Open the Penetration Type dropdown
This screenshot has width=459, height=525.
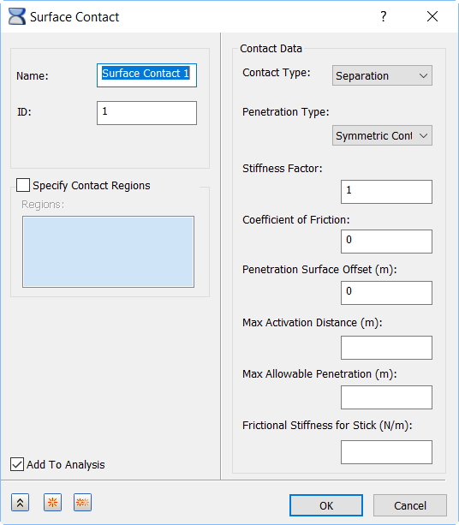pos(382,135)
